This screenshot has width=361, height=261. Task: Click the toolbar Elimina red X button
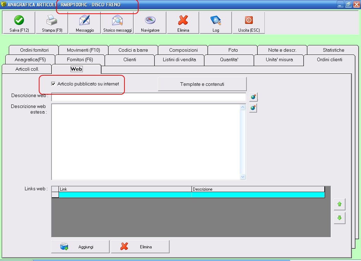183,23
